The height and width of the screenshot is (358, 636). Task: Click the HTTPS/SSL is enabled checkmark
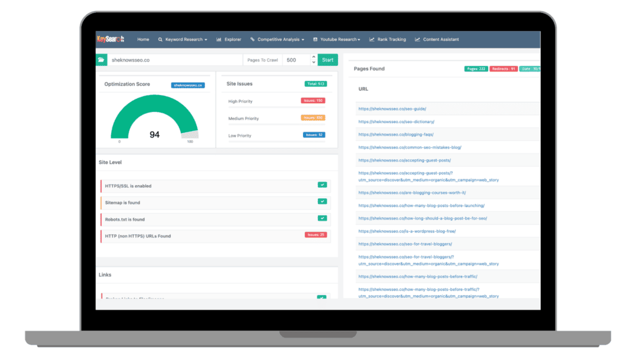pos(322,185)
